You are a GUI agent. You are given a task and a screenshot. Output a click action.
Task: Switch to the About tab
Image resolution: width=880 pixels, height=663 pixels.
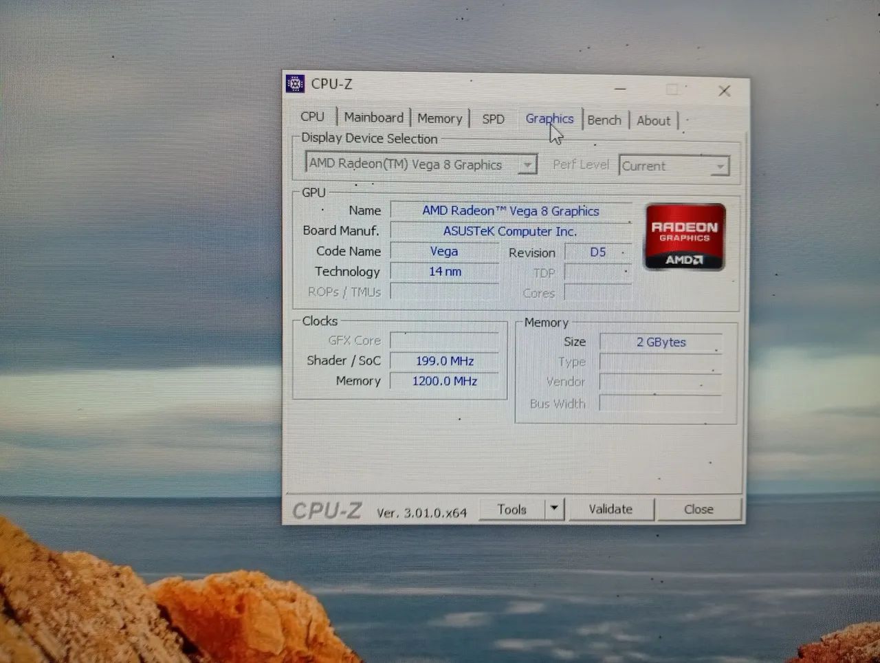653,120
